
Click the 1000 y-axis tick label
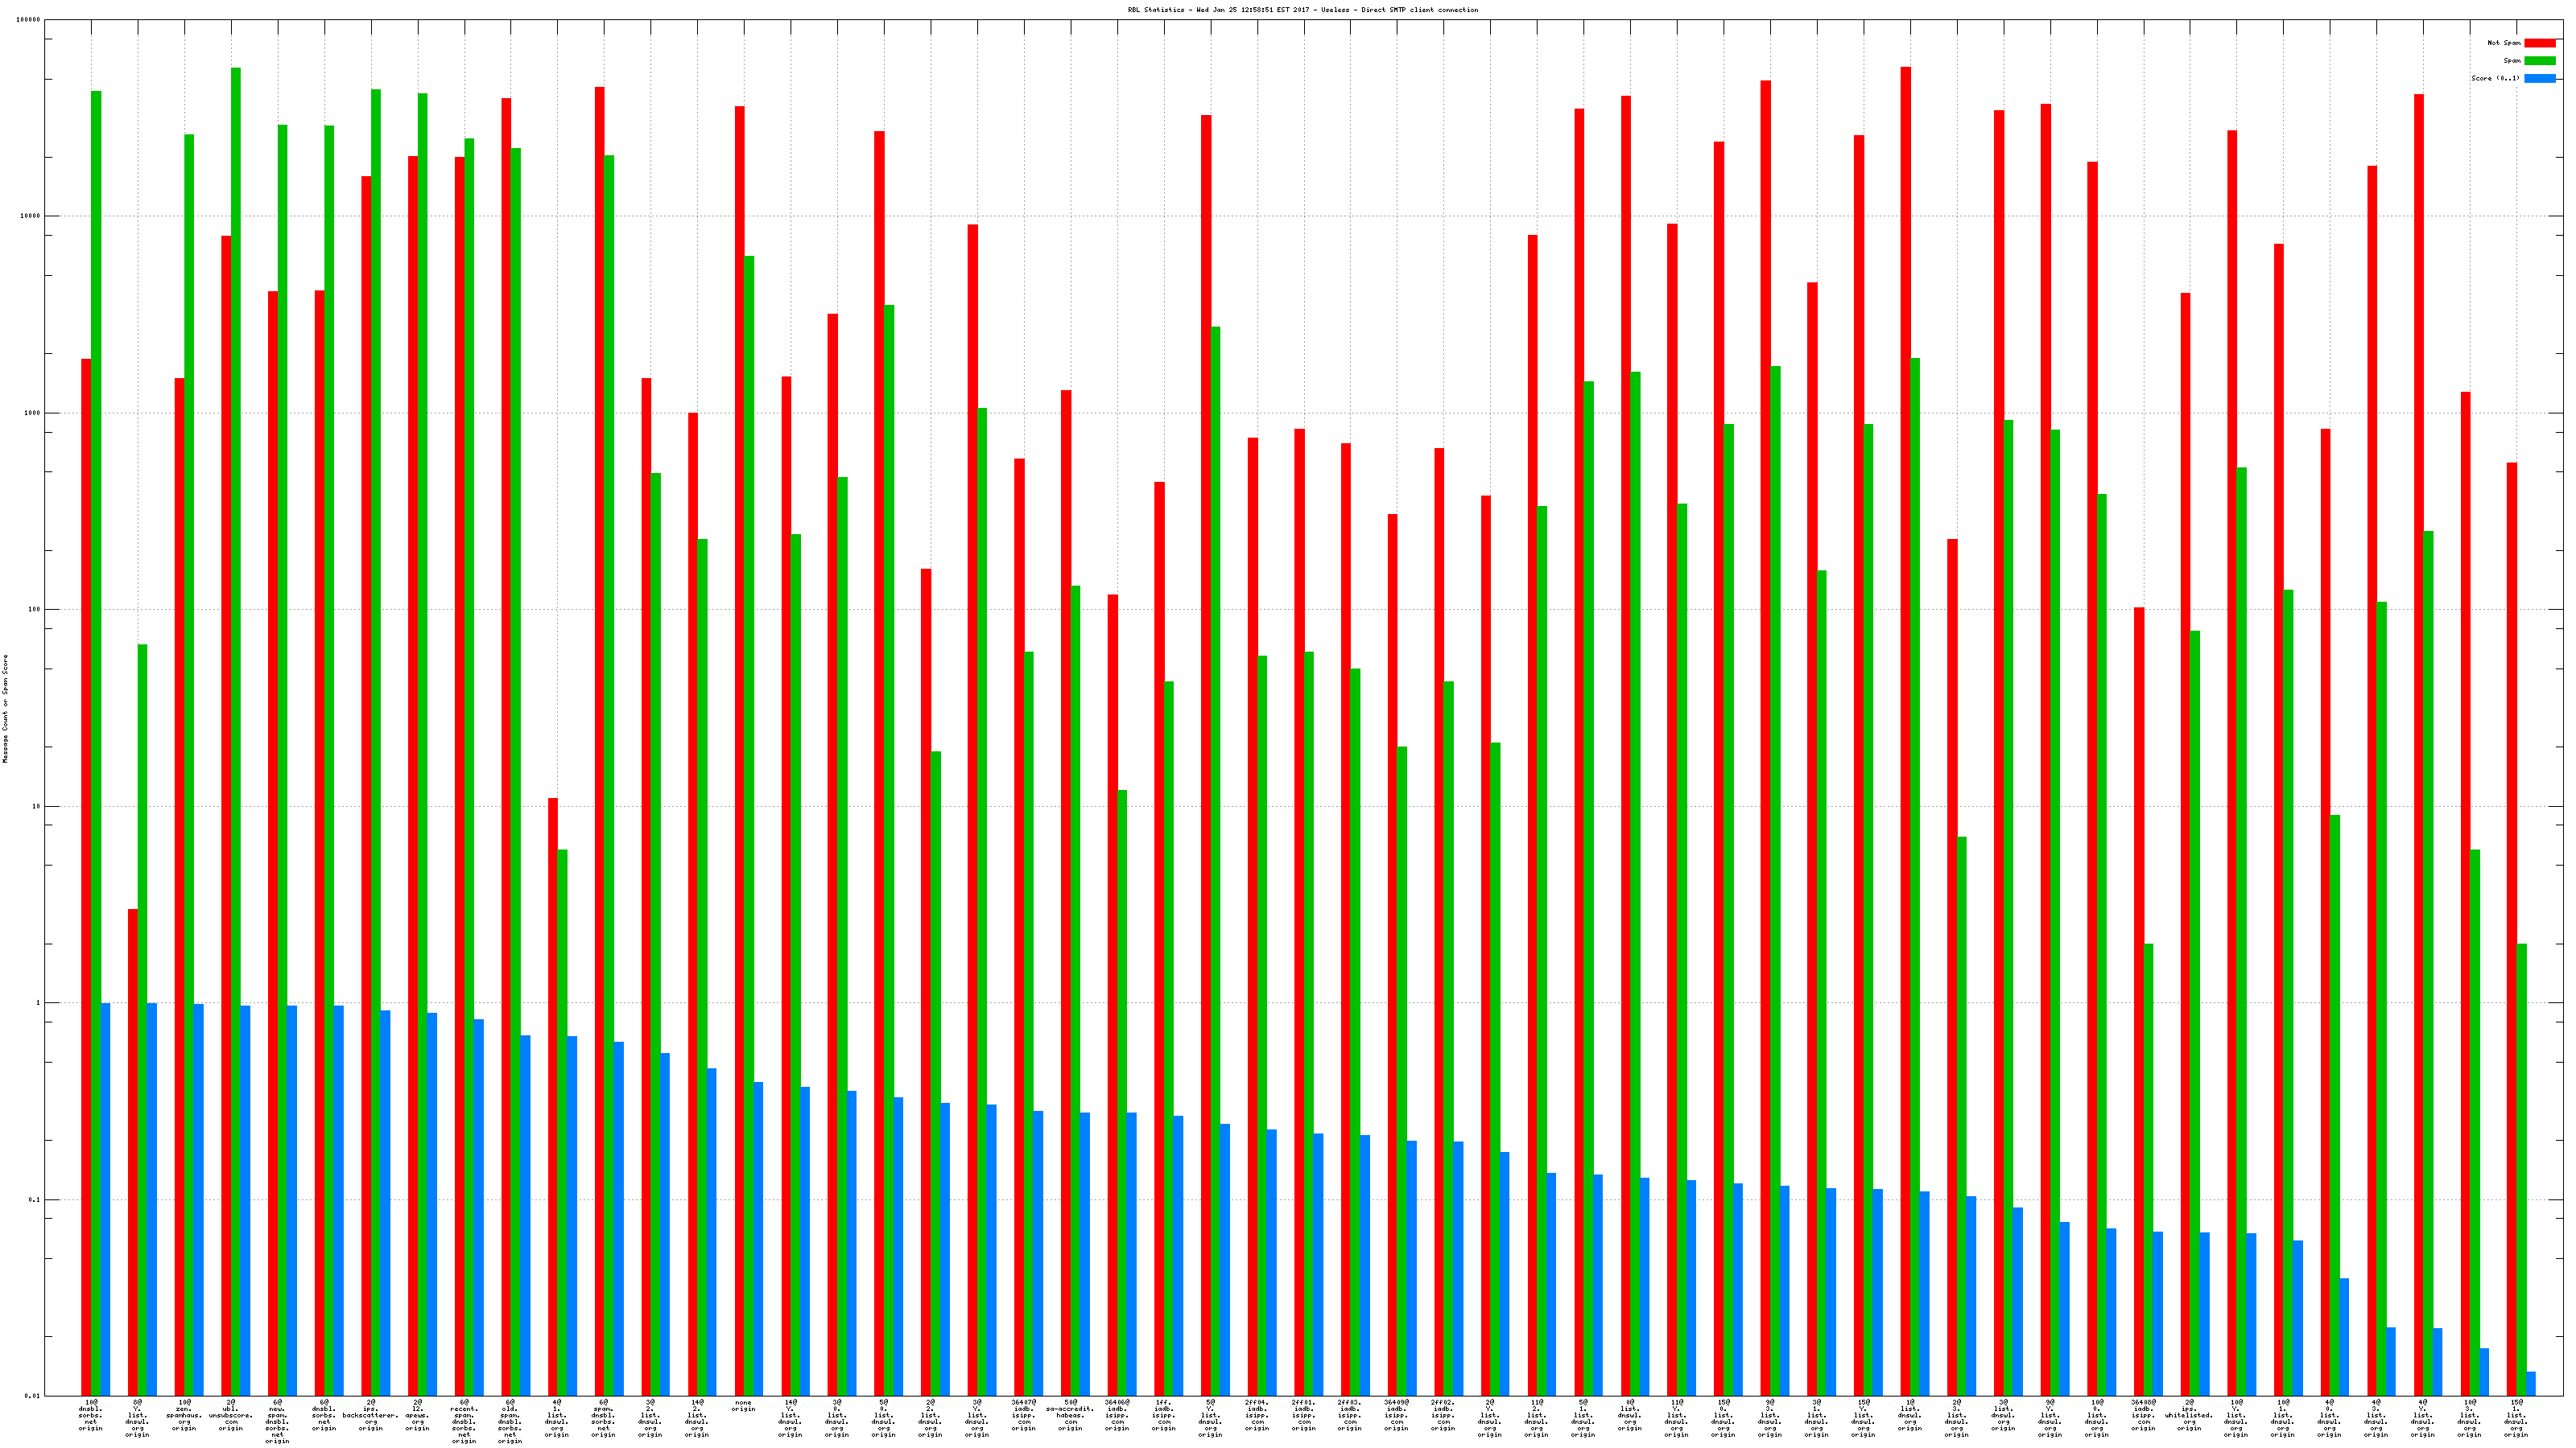(x=33, y=413)
